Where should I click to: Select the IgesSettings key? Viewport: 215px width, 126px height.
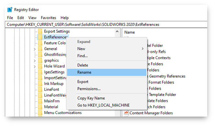pos(54,72)
